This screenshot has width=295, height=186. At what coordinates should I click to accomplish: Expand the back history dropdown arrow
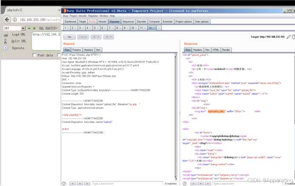coord(98,37)
